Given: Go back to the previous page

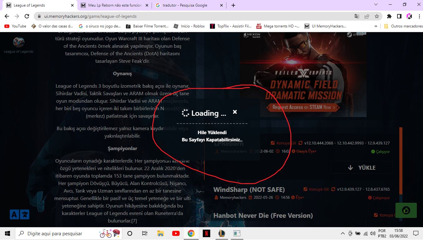Looking at the screenshot, I should (7, 16).
